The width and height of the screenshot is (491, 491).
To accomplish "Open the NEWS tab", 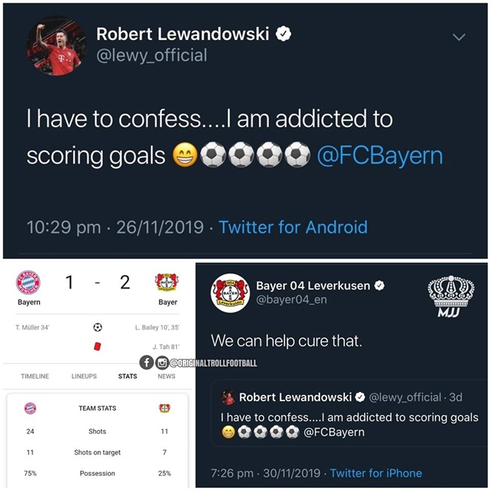I will [x=166, y=376].
